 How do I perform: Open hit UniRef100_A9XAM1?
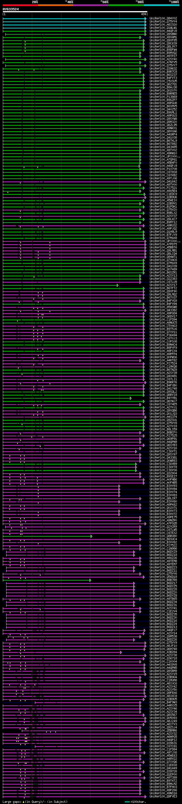163,37
